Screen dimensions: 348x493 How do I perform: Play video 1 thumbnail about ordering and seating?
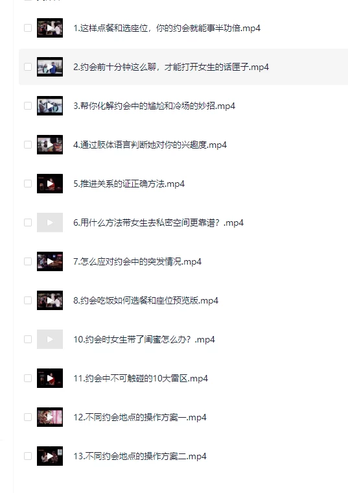pyautogui.click(x=50, y=28)
